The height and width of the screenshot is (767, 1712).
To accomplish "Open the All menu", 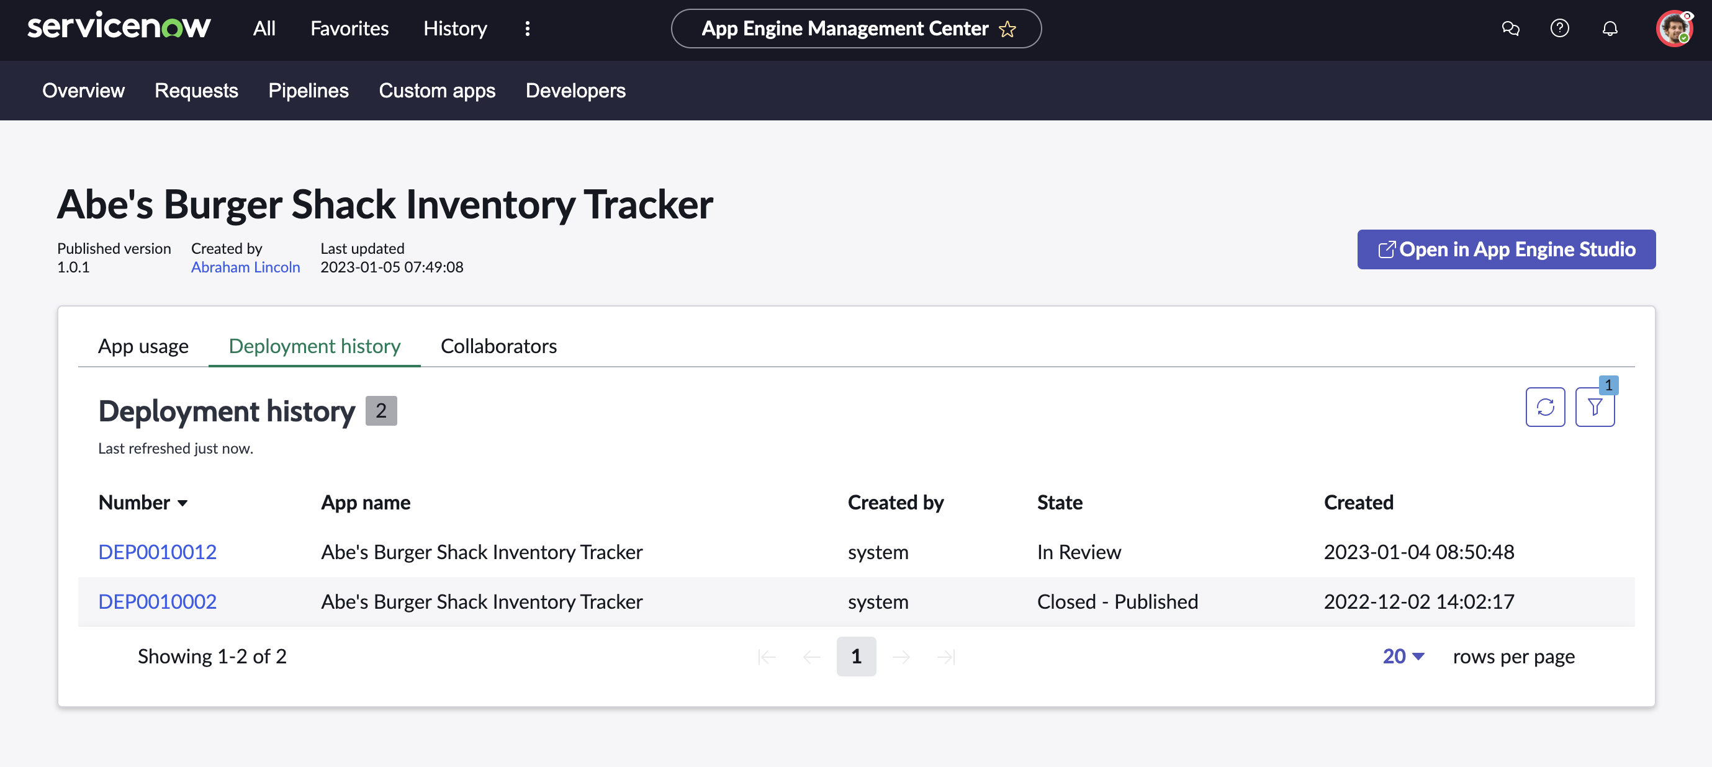I will 264,29.
